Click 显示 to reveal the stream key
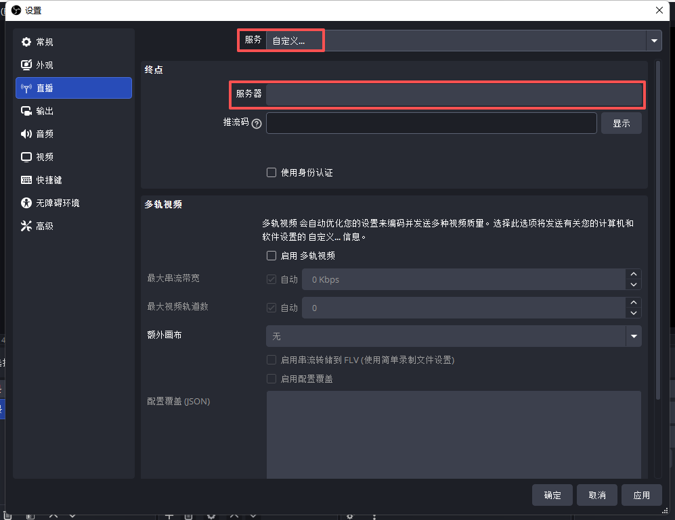This screenshot has height=520, width=675. pyautogui.click(x=621, y=123)
